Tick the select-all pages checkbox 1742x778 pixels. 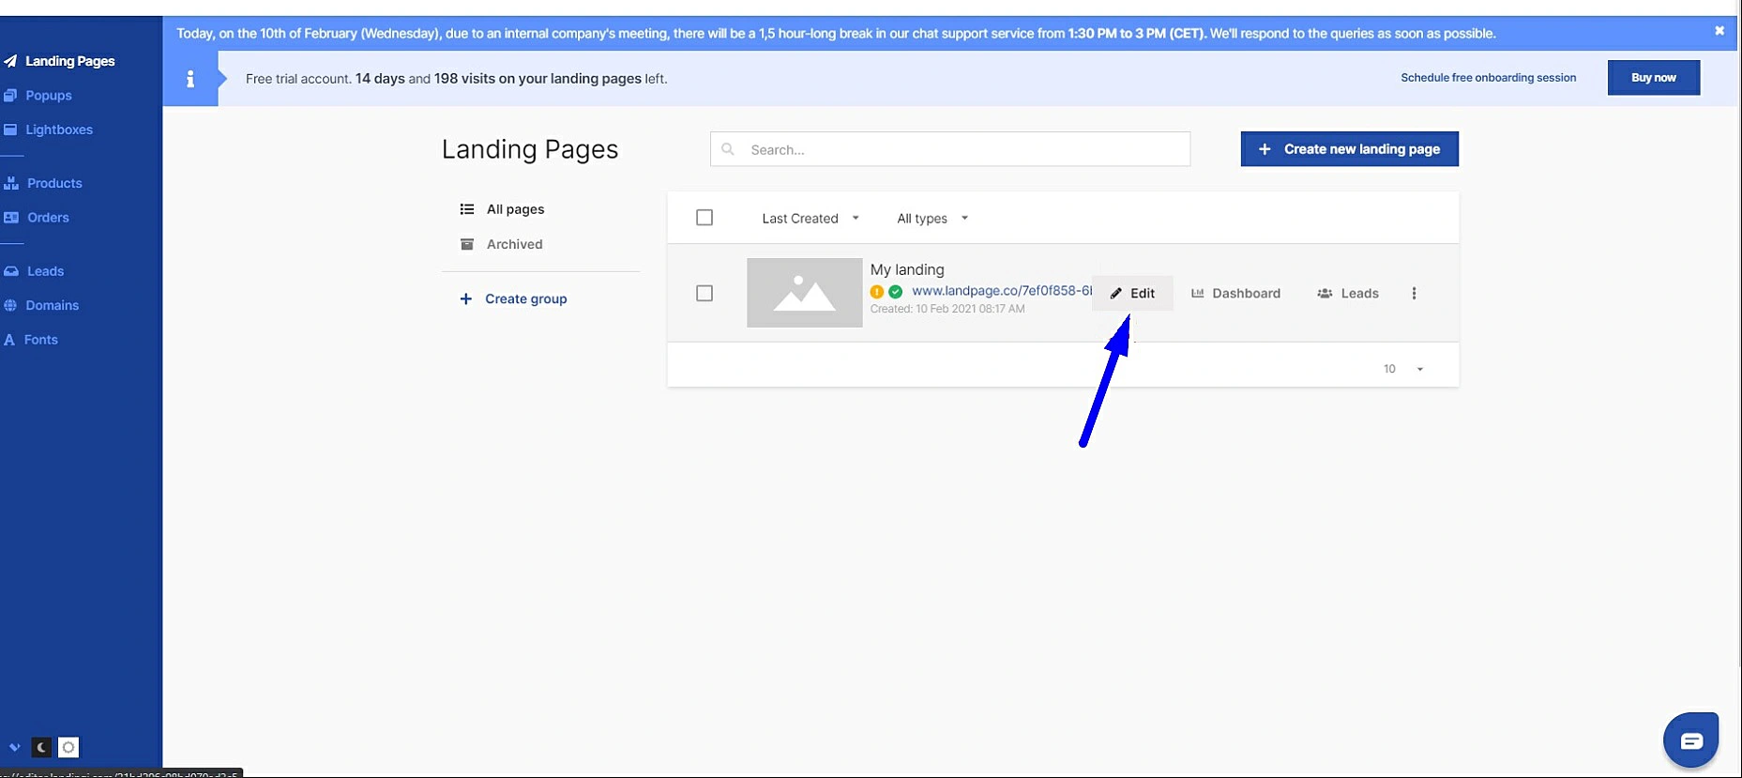(x=704, y=218)
